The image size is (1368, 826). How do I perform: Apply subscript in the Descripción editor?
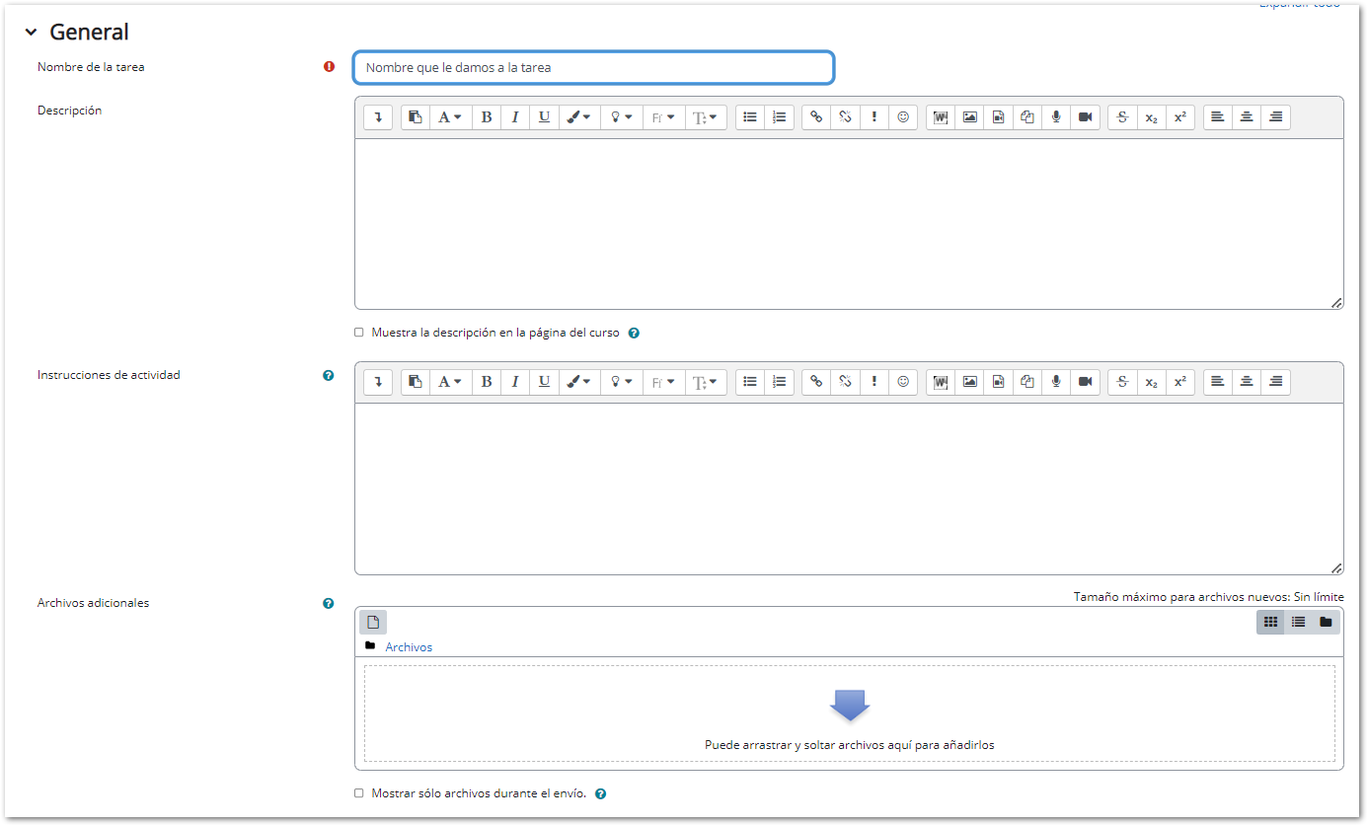(x=1151, y=117)
